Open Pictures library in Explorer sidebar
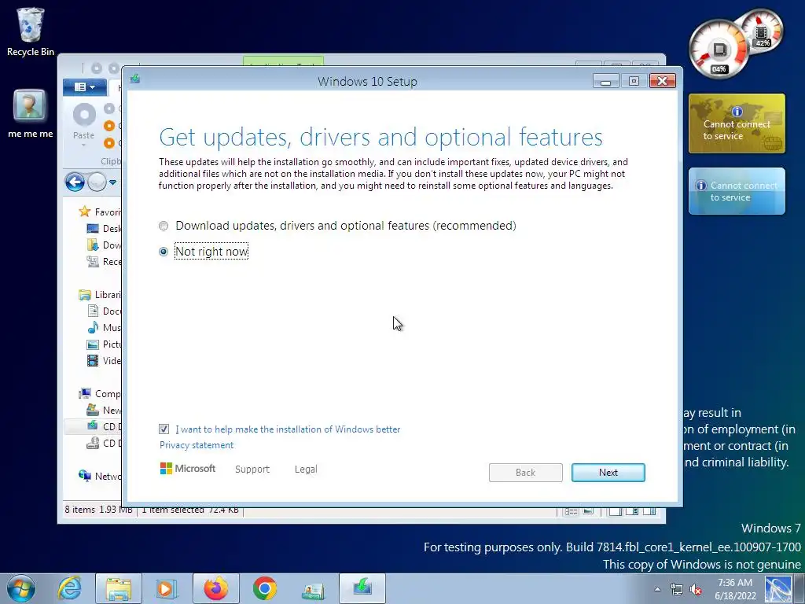Image resolution: width=805 pixels, height=604 pixels. click(105, 344)
